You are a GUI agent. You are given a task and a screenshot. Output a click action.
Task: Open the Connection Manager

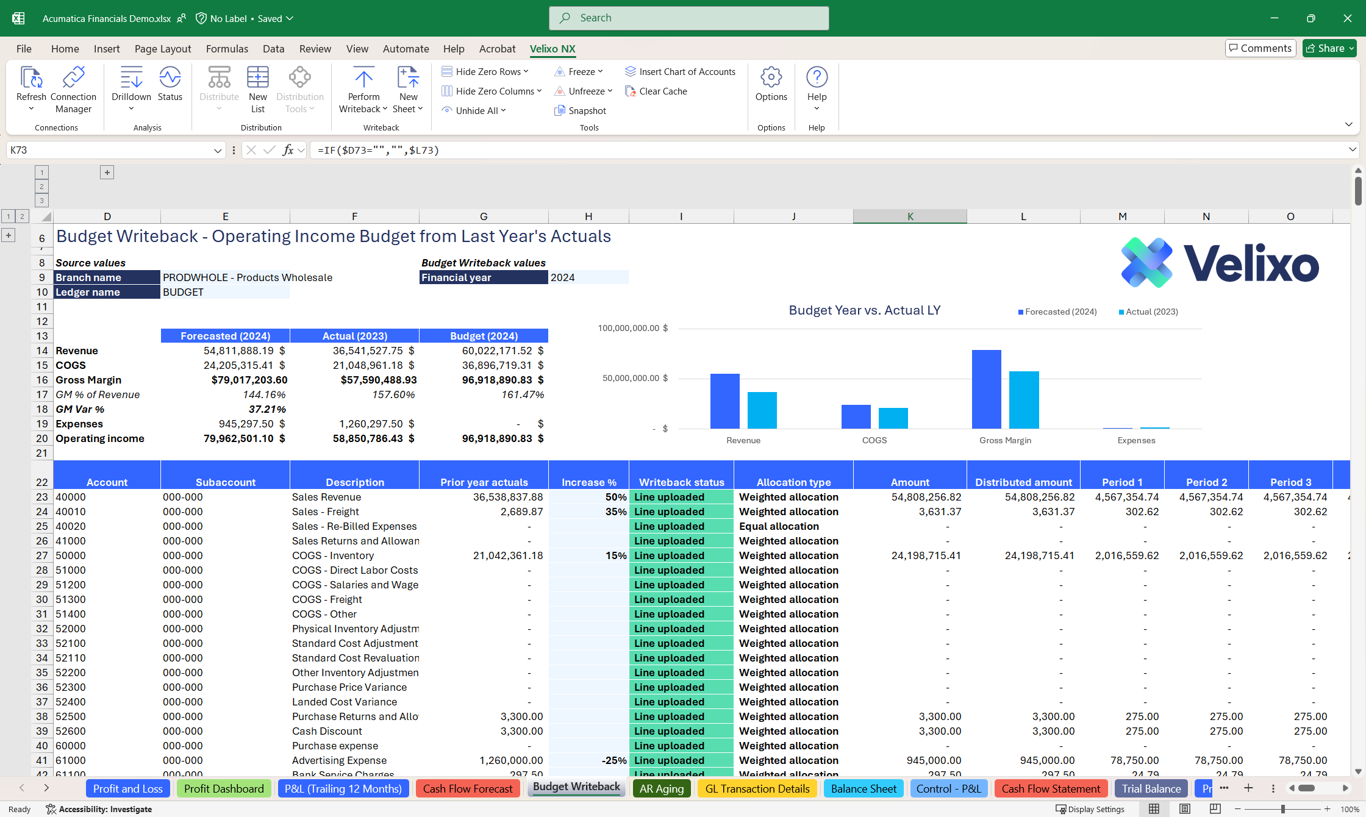(x=73, y=78)
